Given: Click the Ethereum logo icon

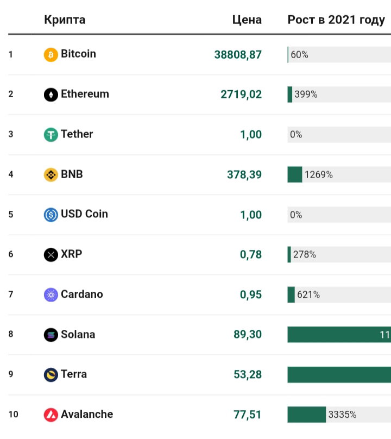Looking at the screenshot, I should 51,95.
